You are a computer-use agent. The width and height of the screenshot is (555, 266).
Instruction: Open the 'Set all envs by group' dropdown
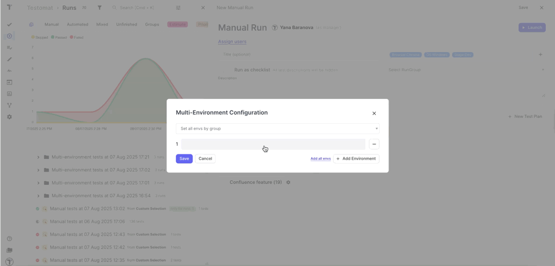(277, 128)
